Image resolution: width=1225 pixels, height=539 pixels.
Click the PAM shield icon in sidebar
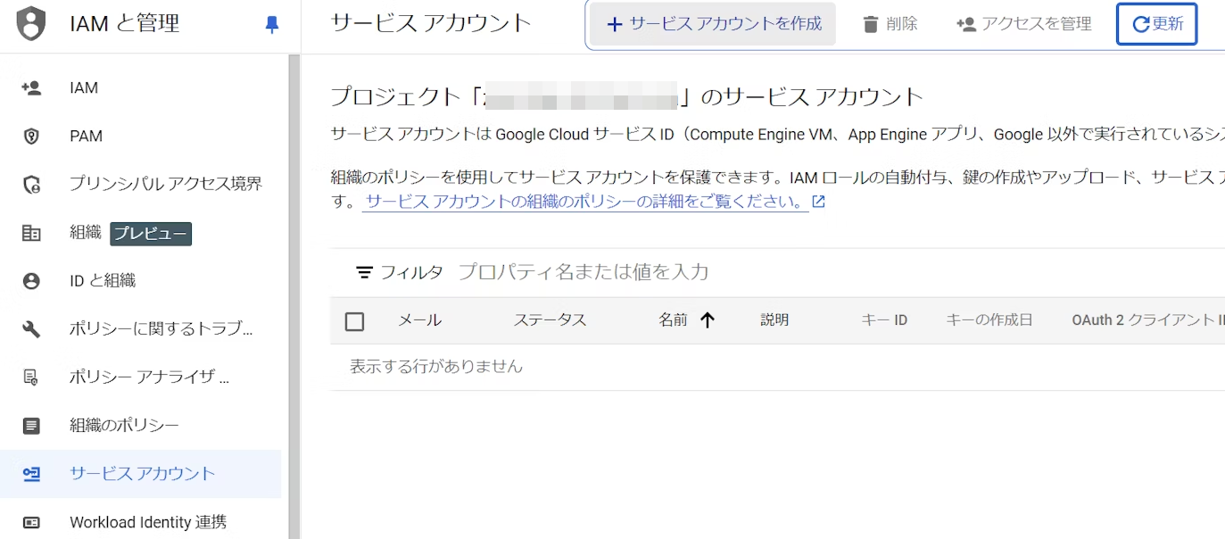31,136
